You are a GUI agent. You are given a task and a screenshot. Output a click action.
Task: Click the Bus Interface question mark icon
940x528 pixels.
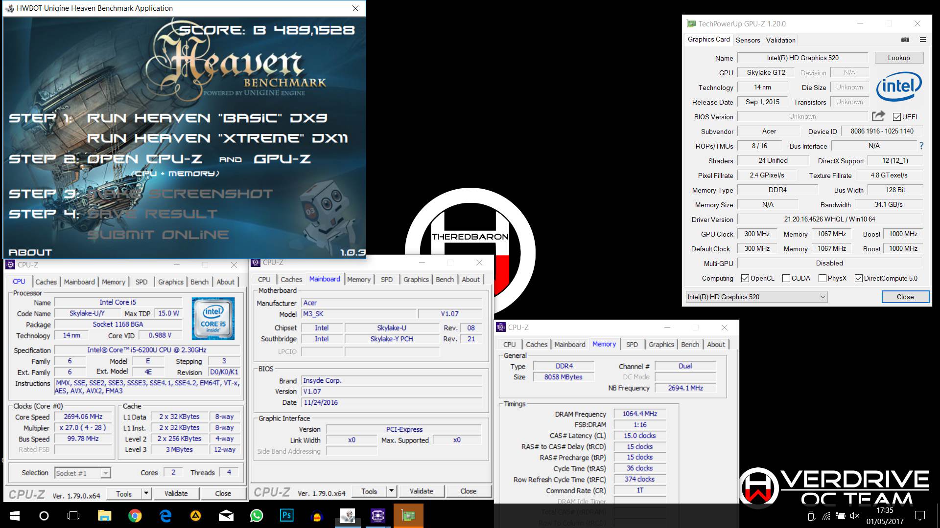click(921, 146)
